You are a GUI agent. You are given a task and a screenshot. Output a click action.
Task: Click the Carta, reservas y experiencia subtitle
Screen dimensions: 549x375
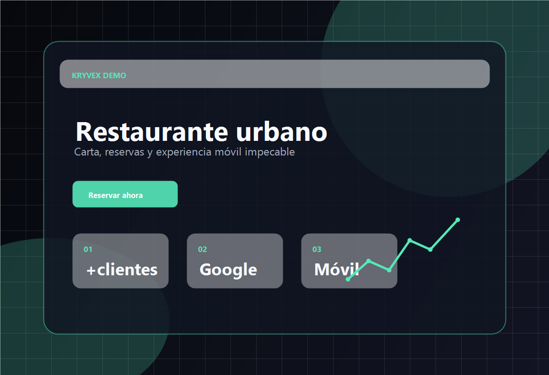pos(184,152)
